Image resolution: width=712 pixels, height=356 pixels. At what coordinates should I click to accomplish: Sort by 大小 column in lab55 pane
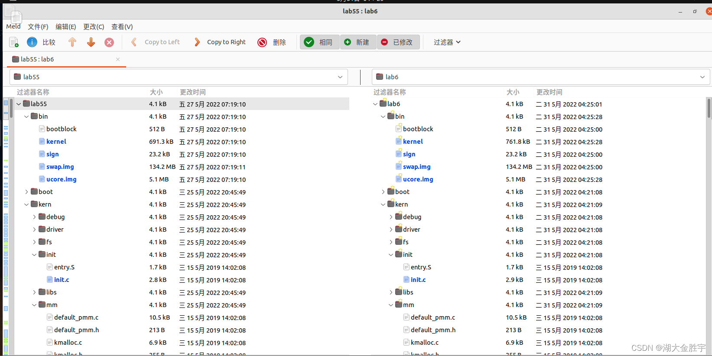[156, 92]
